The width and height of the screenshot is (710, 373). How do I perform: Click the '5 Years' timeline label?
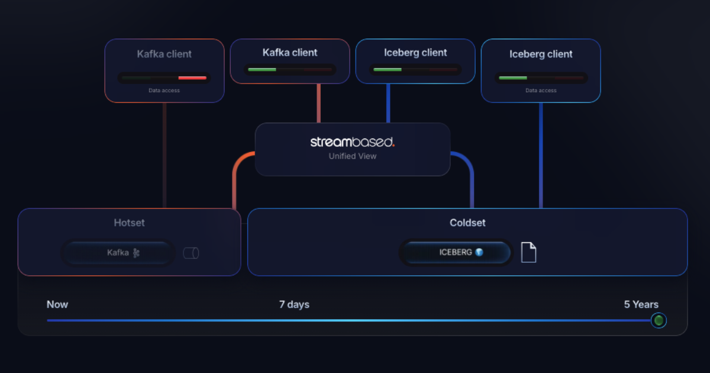pyautogui.click(x=641, y=304)
